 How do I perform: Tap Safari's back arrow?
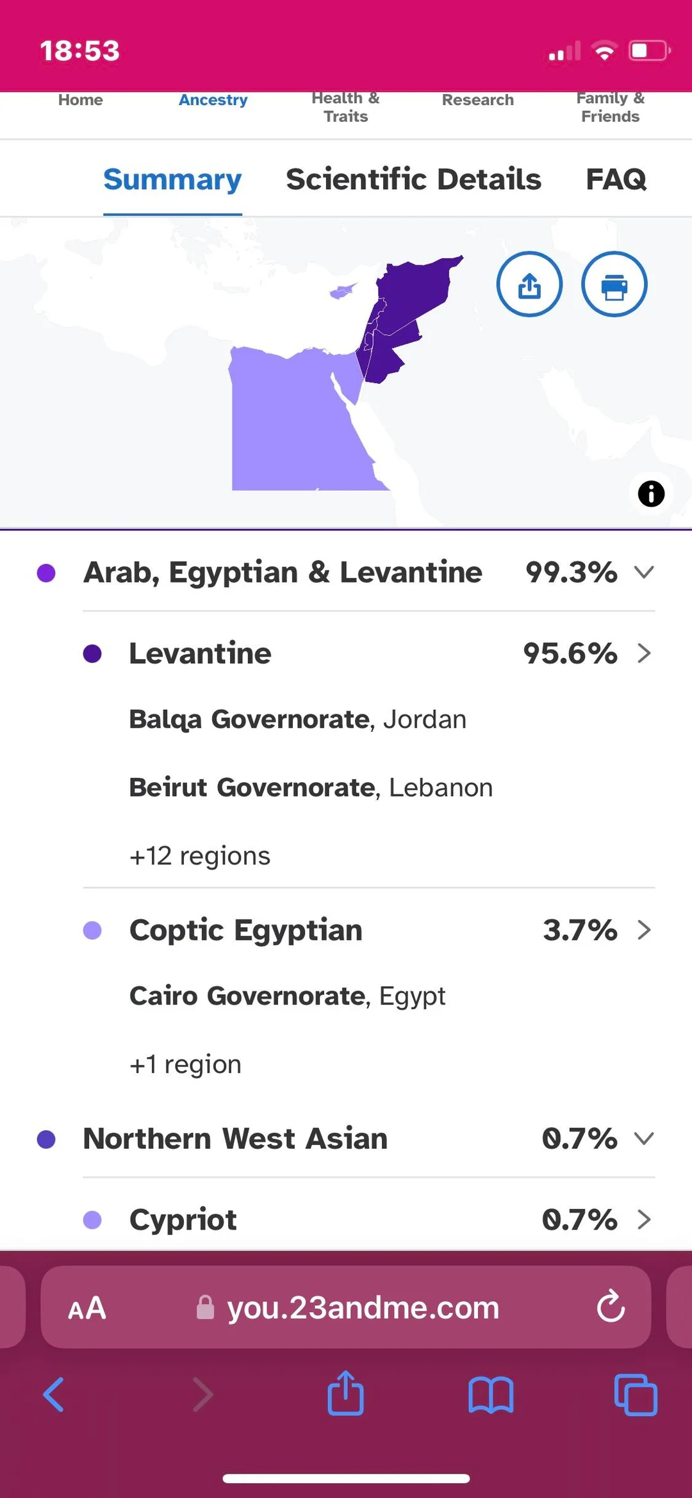coord(54,1394)
